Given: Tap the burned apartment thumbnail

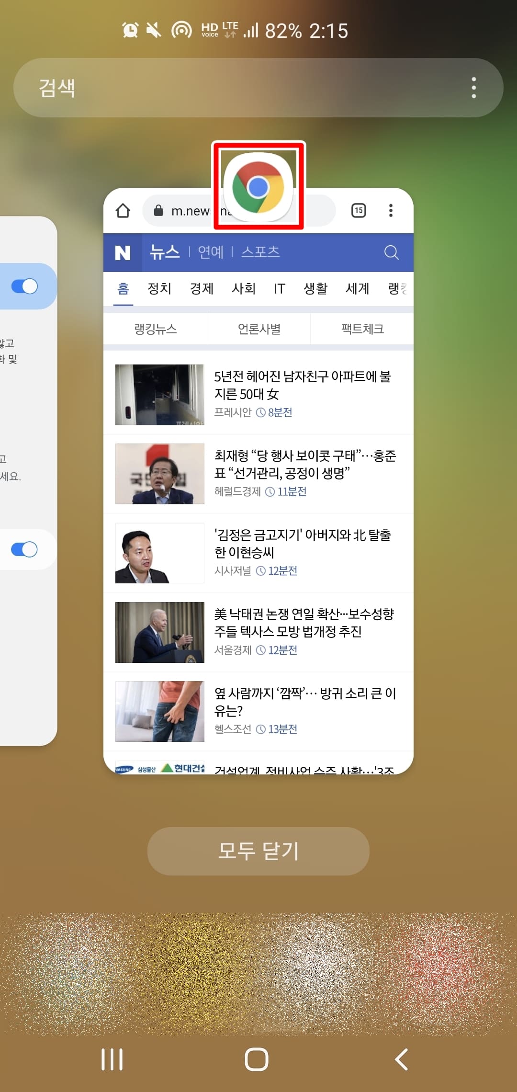Looking at the screenshot, I should [160, 395].
